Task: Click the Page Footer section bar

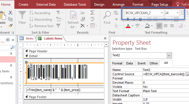Action: 64,97
